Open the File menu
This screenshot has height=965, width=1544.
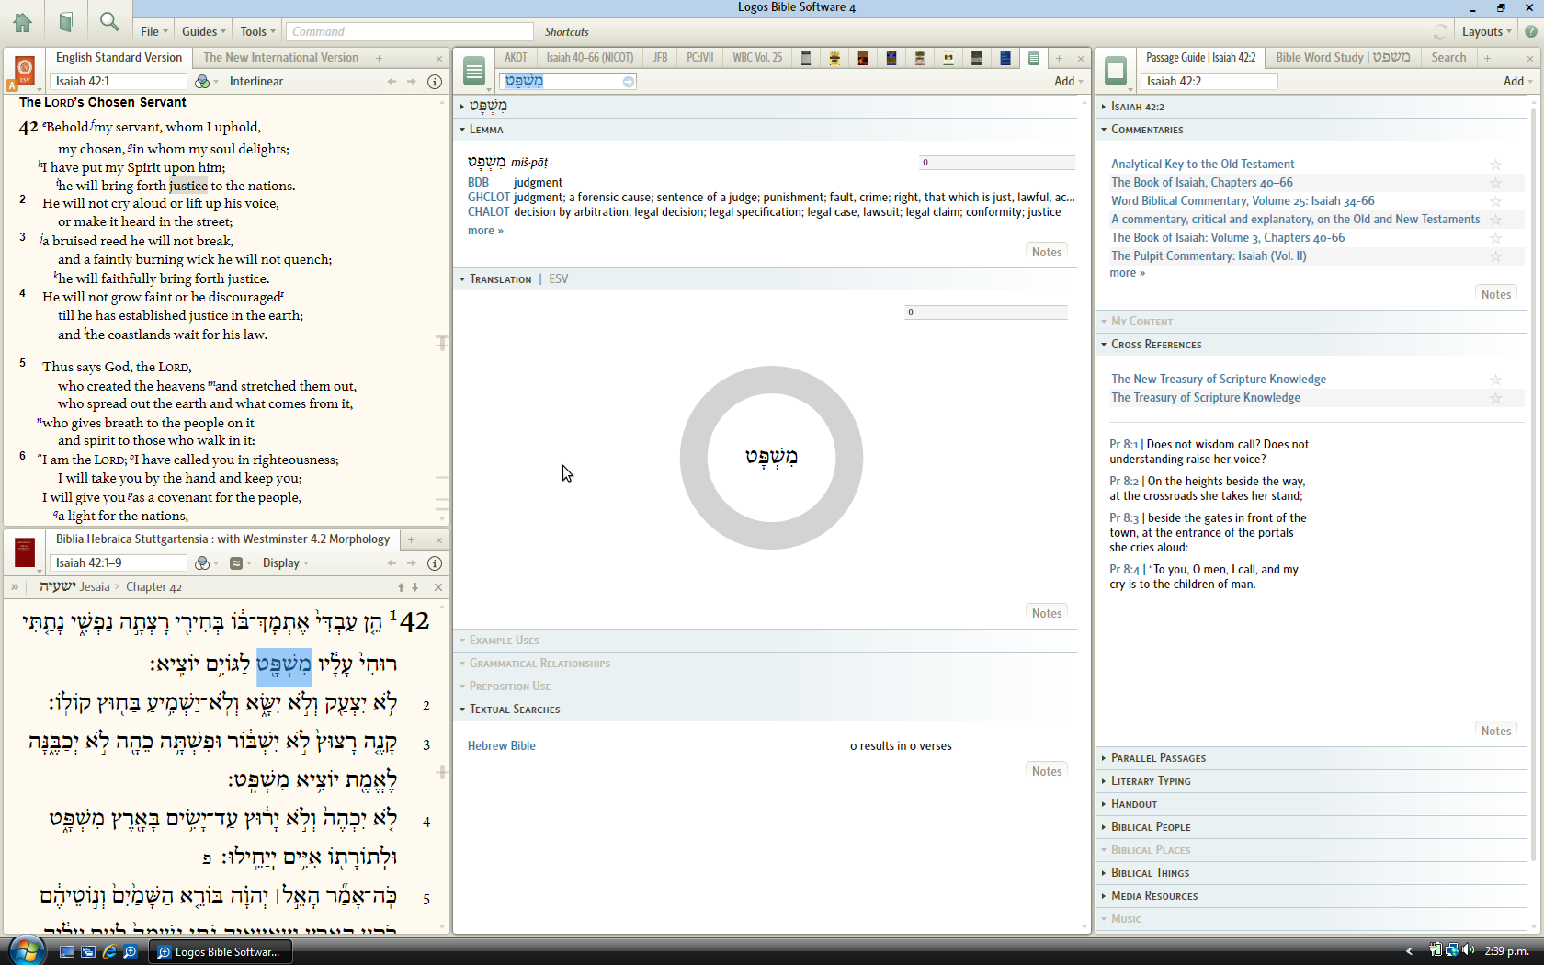coord(153,31)
